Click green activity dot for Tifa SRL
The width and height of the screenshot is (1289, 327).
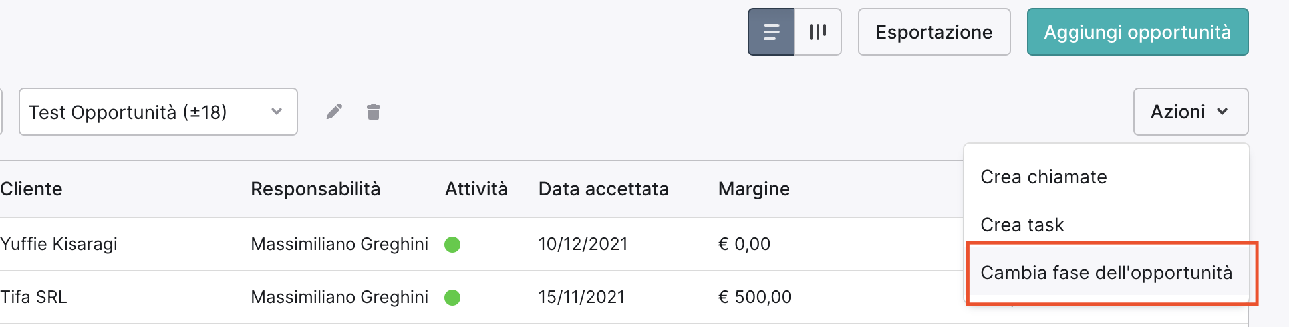(452, 298)
